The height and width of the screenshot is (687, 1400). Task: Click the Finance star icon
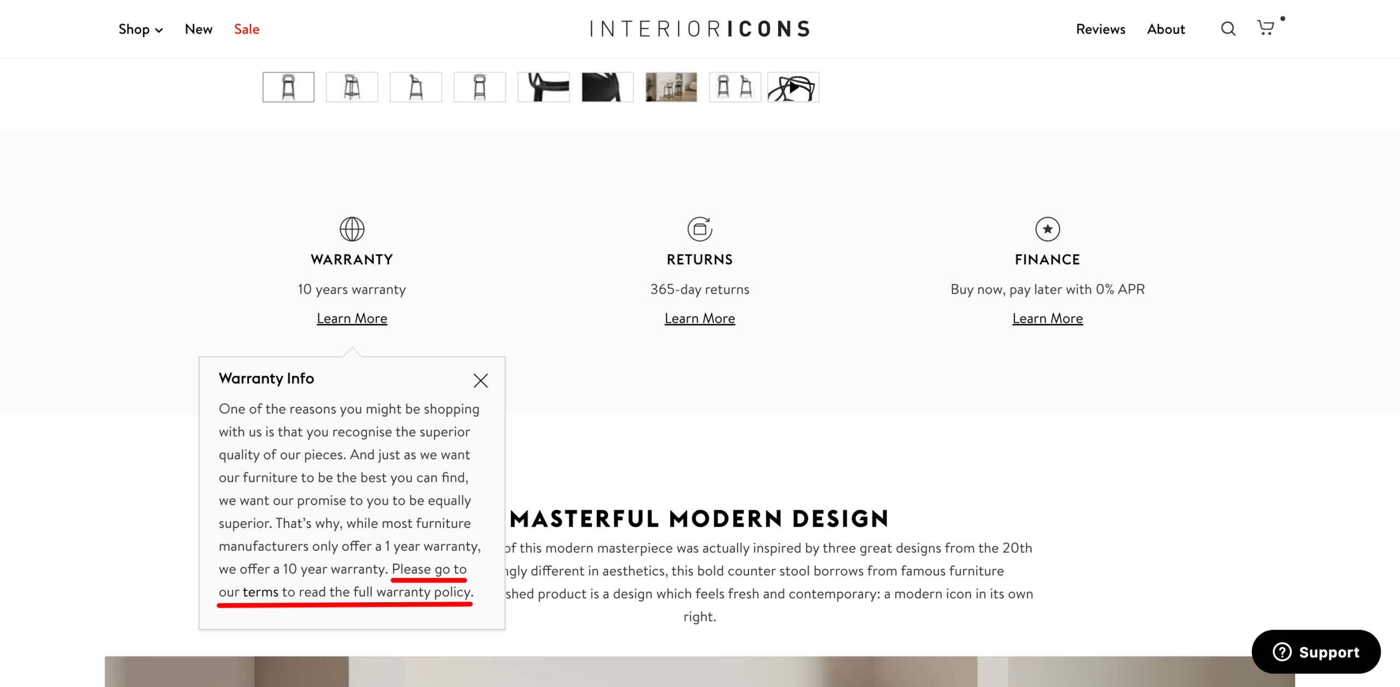point(1047,229)
